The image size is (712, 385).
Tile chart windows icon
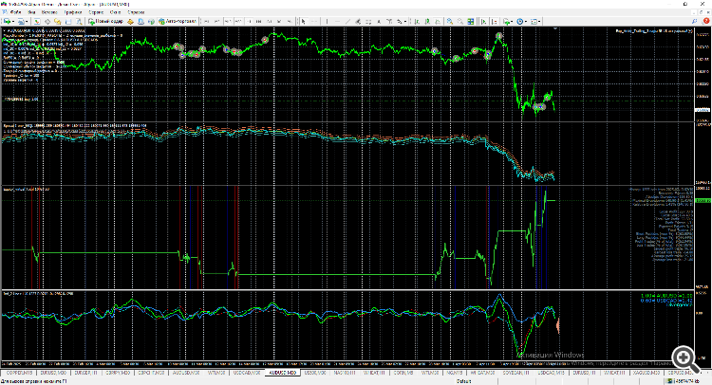tap(471, 21)
